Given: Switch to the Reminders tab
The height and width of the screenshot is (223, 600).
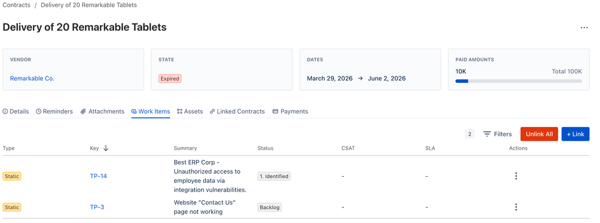Looking at the screenshot, I should [54, 112].
